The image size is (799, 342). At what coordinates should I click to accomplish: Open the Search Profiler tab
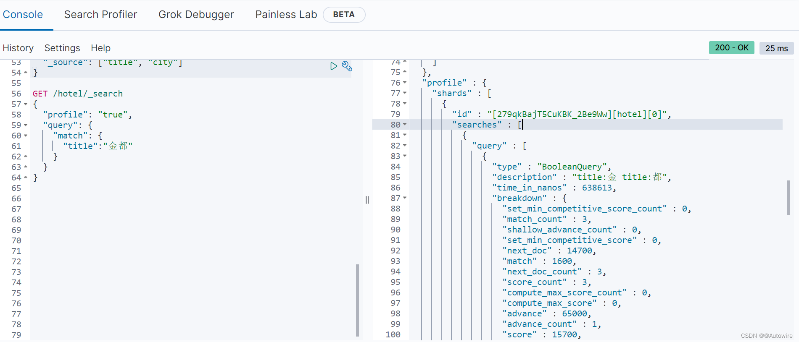pyautogui.click(x=100, y=15)
